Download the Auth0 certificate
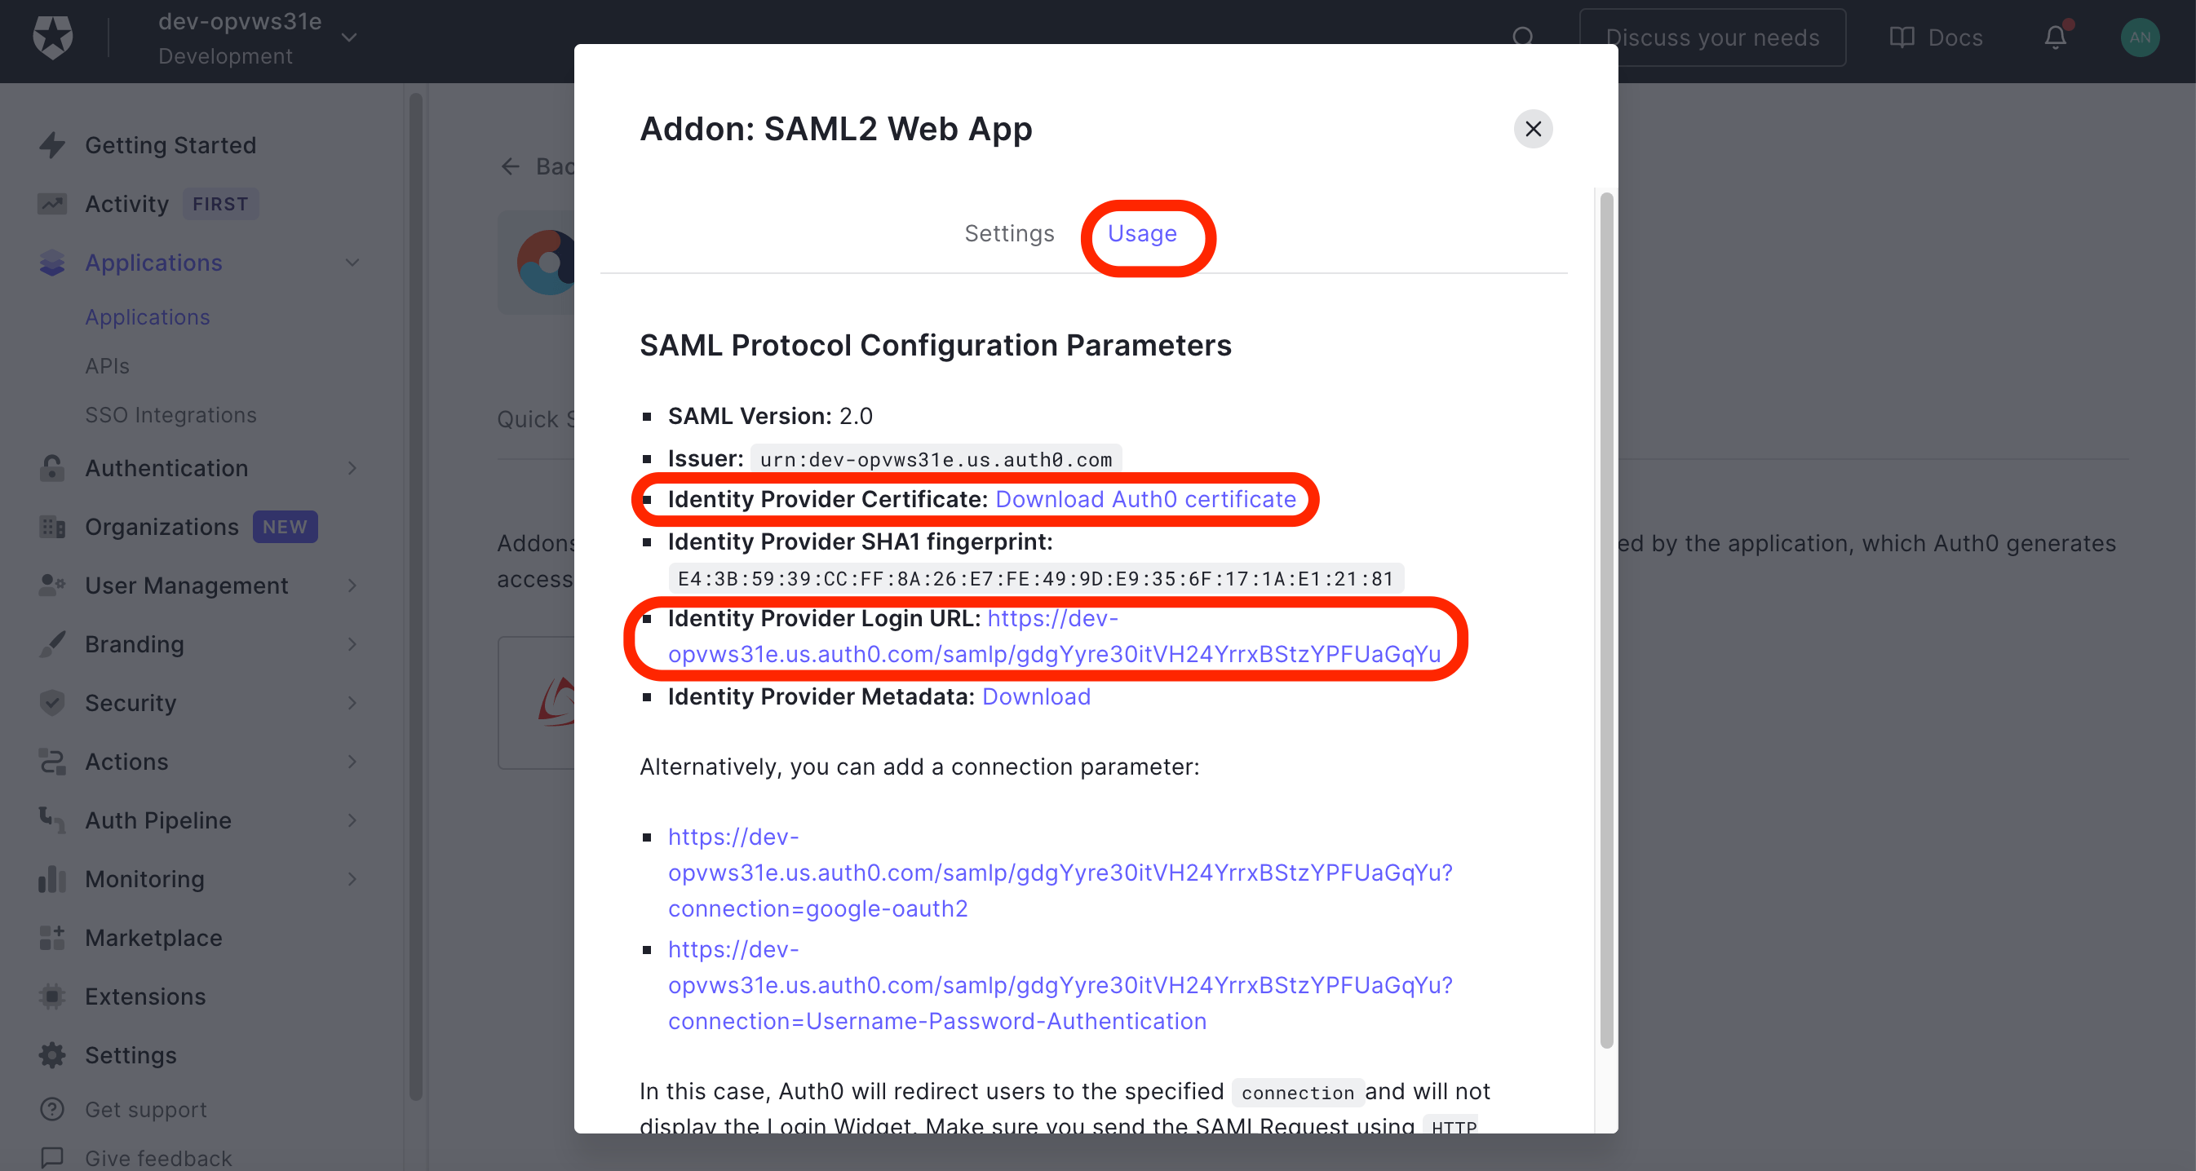The height and width of the screenshot is (1171, 2196). pyautogui.click(x=1146, y=499)
